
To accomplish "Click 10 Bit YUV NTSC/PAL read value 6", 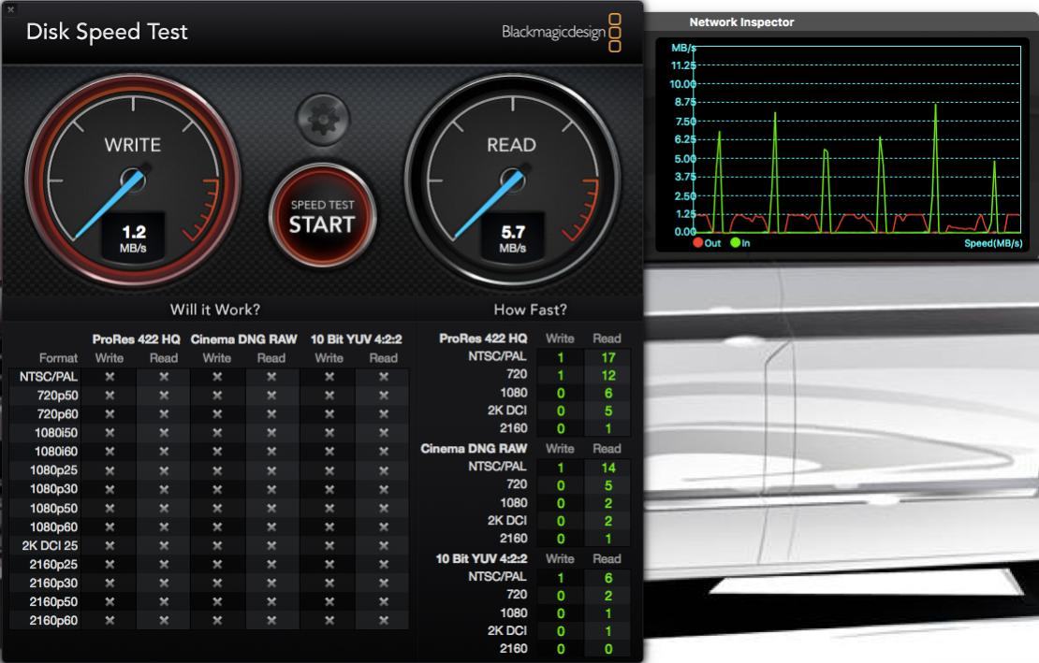I will (x=608, y=578).
